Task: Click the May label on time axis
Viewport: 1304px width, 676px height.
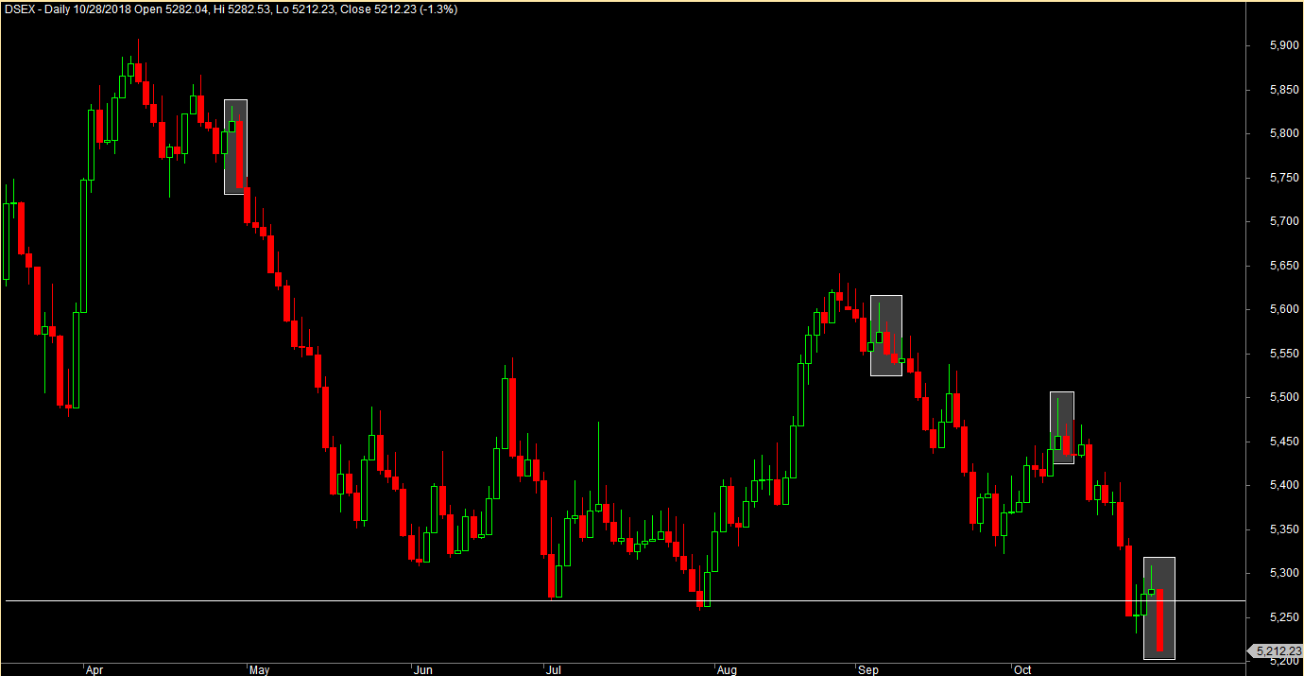Action: click(x=259, y=669)
